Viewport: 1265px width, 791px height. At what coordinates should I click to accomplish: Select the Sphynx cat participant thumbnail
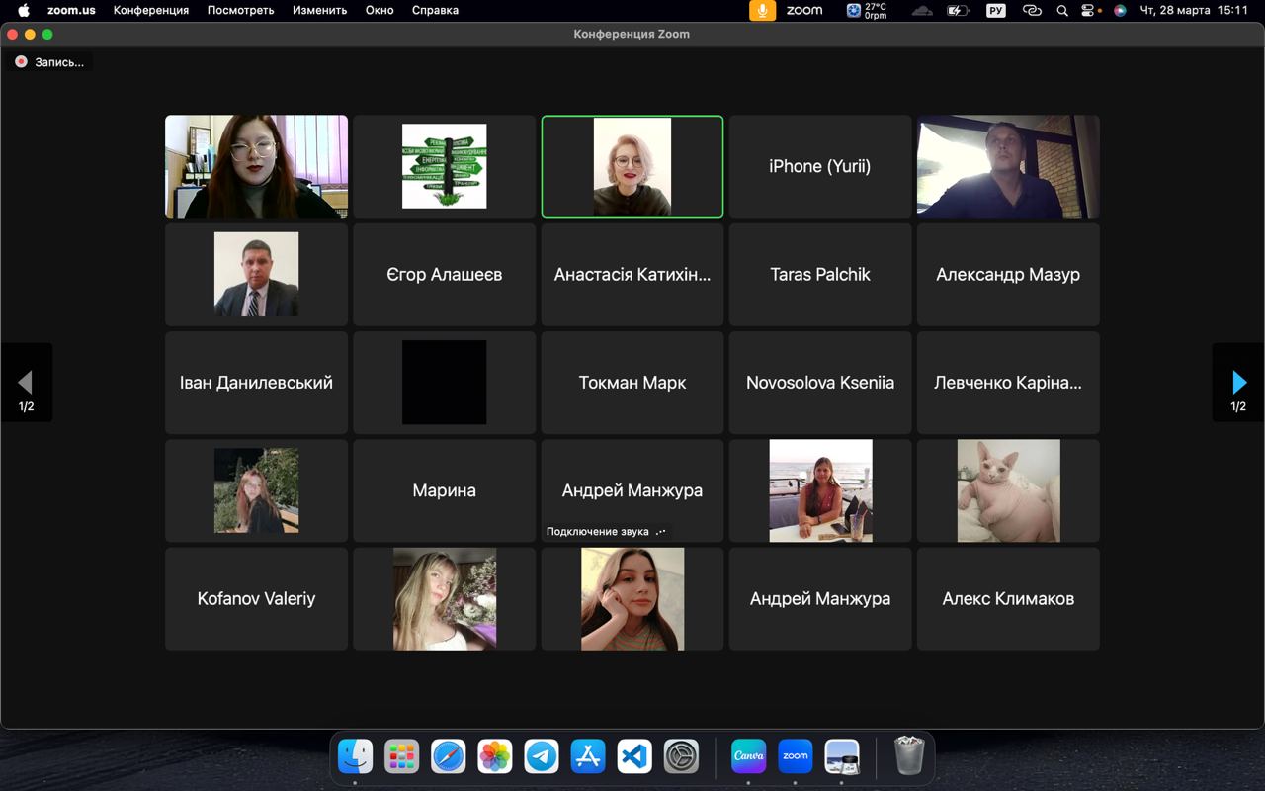click(x=1008, y=490)
